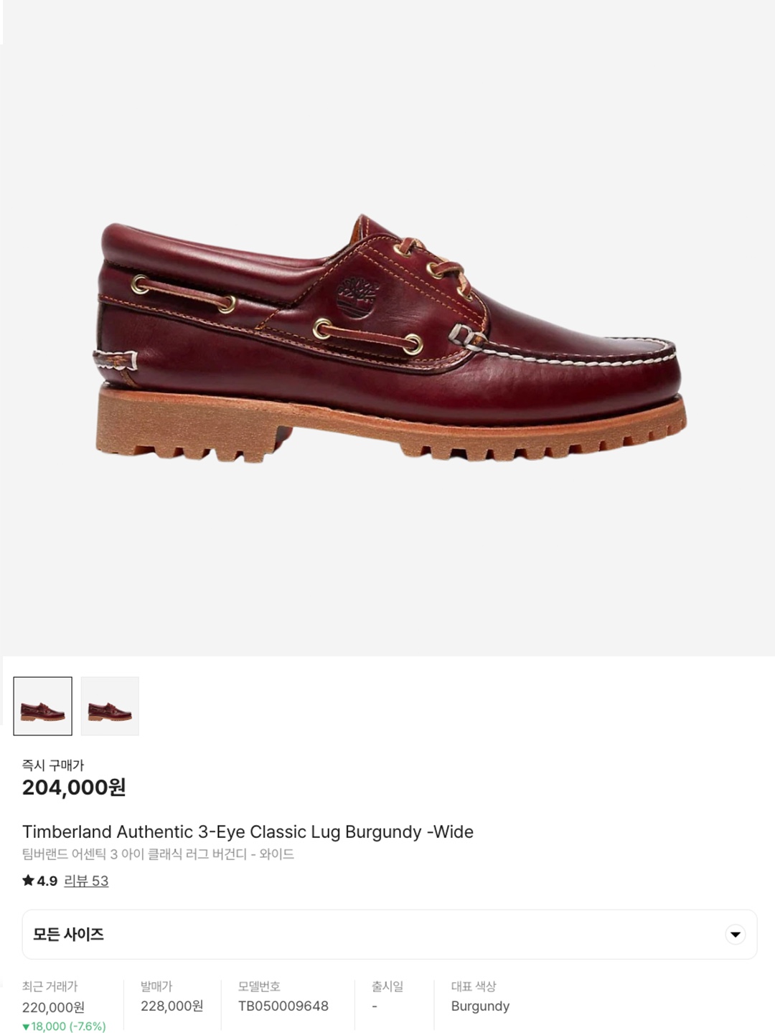Click the 4.9 rating score

point(47,881)
